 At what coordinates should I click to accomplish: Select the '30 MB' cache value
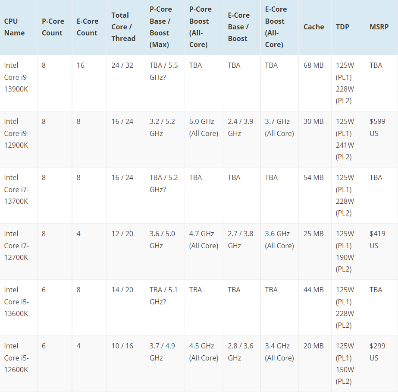(x=313, y=122)
